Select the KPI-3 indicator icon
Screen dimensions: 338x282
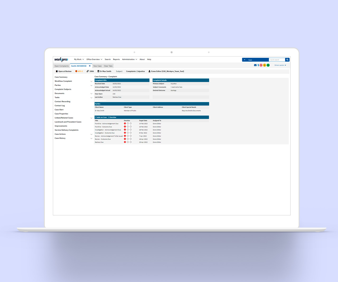[x=76, y=71]
